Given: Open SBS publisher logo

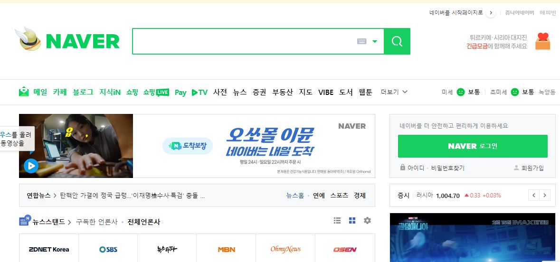Looking at the screenshot, I should (108, 250).
